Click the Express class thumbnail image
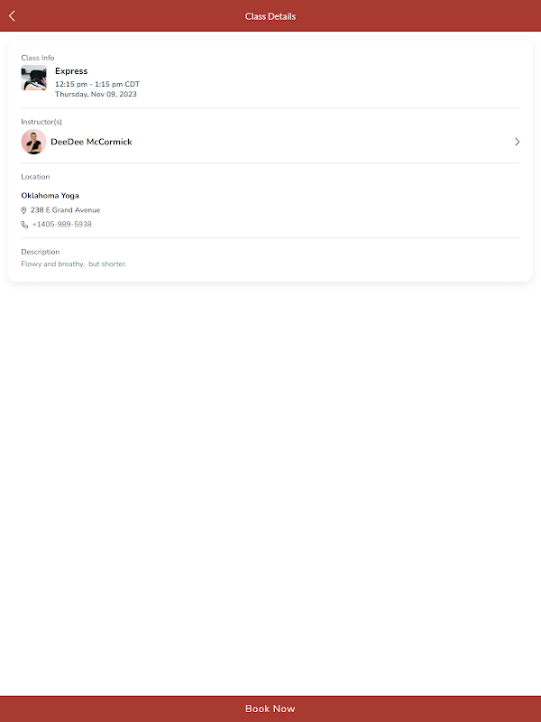Screen dimensions: 541x722 pos(33,79)
